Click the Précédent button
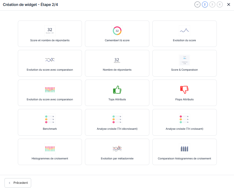The image size is (234, 190). point(18,183)
